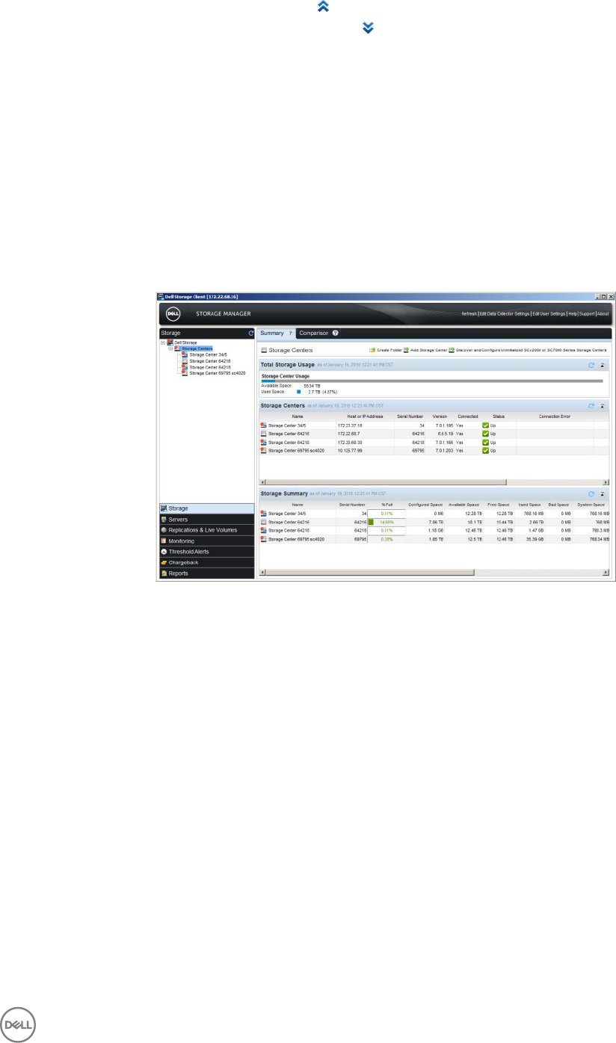The height and width of the screenshot is (1043, 616).
Task: Click the Create Folder icon
Action: pos(372,349)
